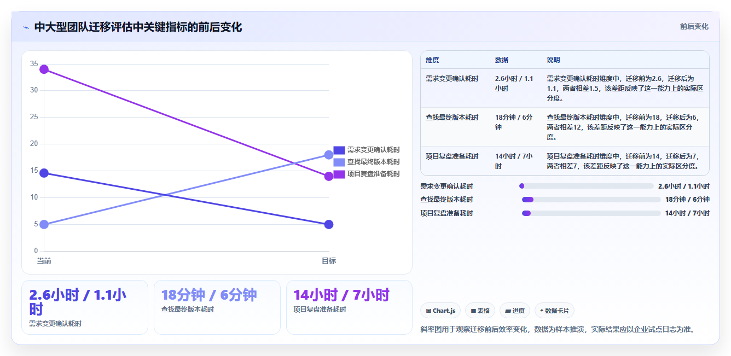The height and width of the screenshot is (356, 731).
Task: Click the Chart.js tag chip
Action: (440, 311)
